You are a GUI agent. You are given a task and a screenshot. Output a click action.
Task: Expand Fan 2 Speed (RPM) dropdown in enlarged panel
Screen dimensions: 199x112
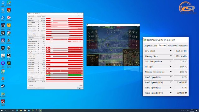pyautogui.click(x=171, y=93)
